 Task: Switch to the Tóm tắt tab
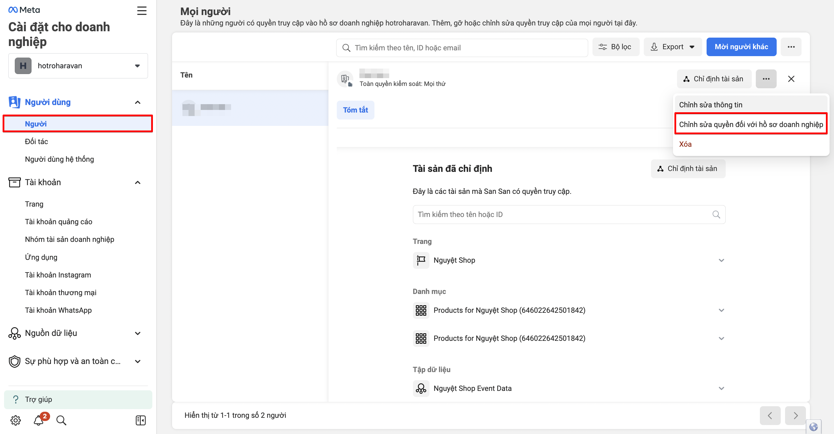click(x=355, y=110)
